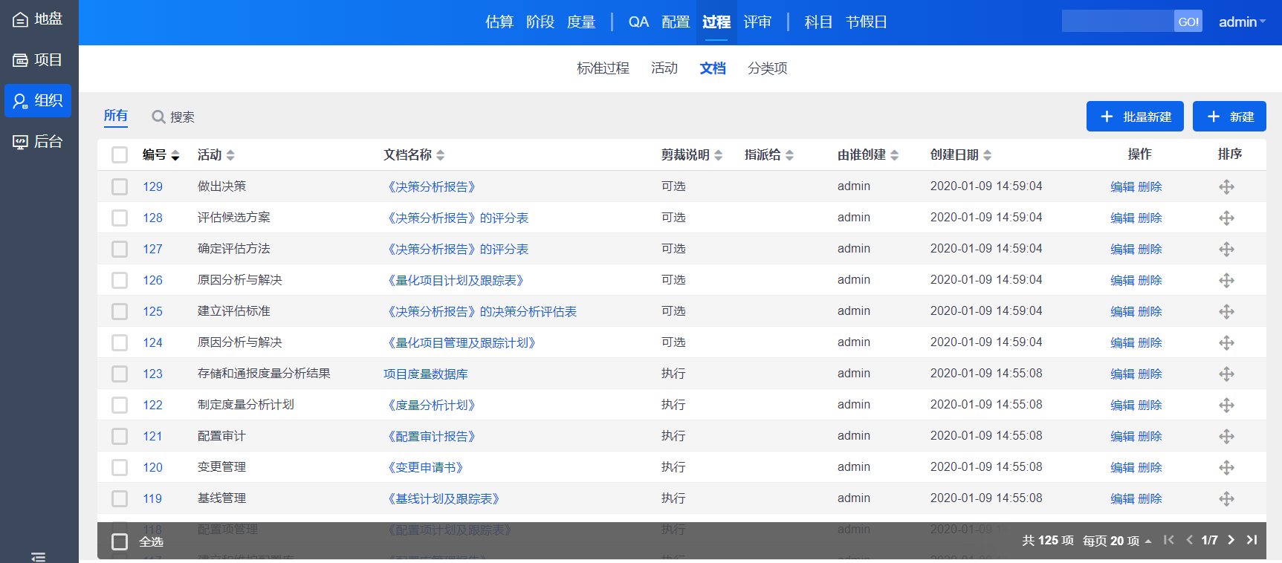Check the box for row 124

click(x=120, y=342)
